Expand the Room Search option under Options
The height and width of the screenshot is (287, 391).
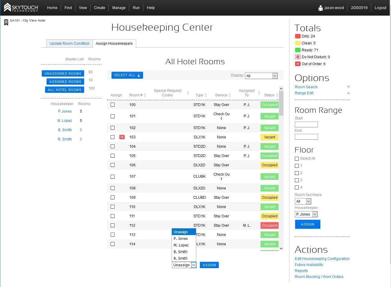[x=306, y=87]
